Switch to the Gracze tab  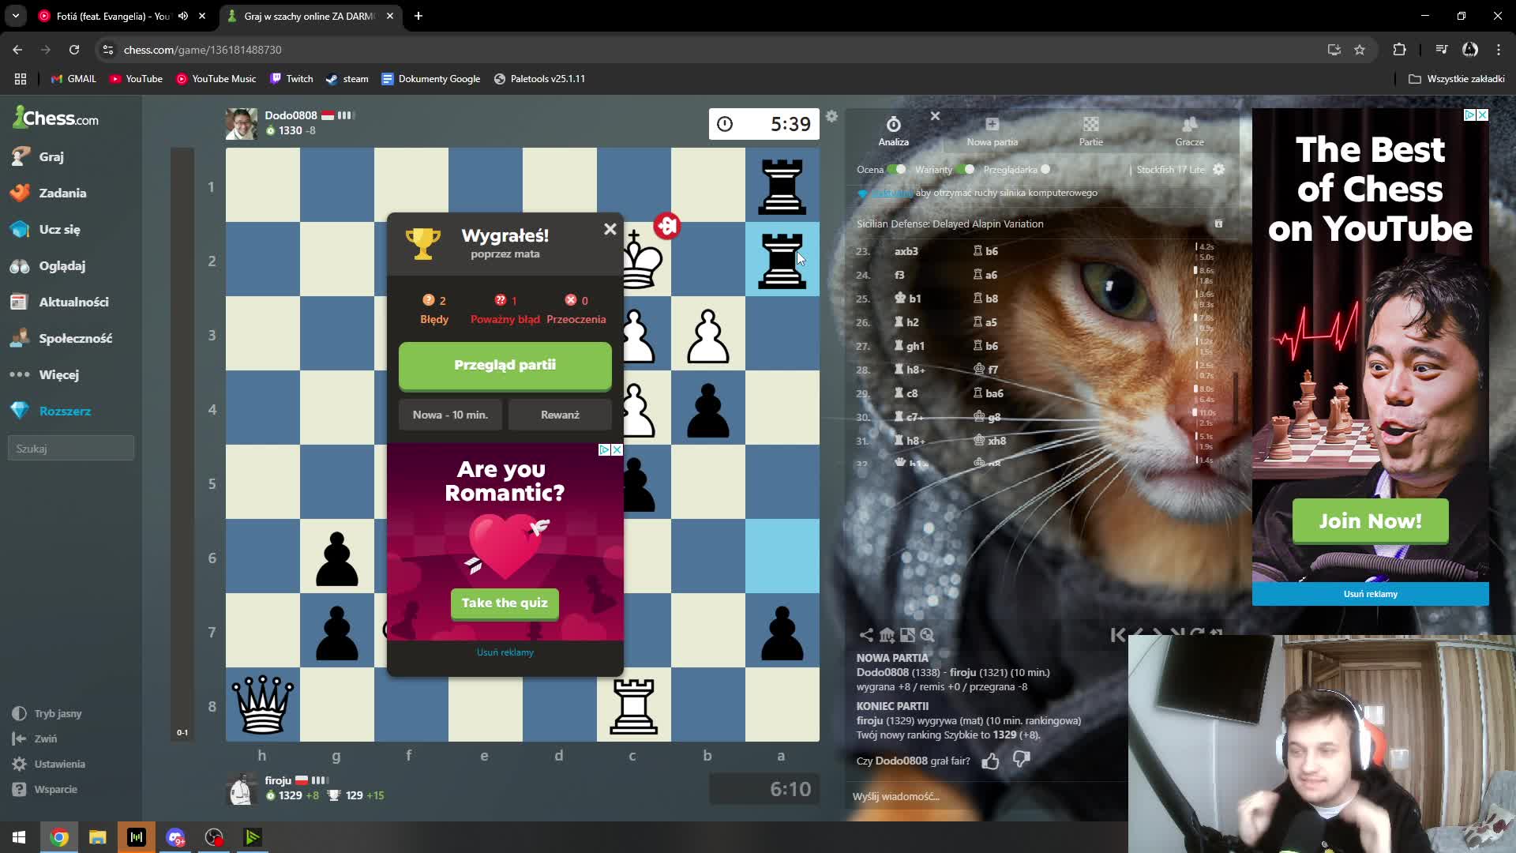(1189, 131)
